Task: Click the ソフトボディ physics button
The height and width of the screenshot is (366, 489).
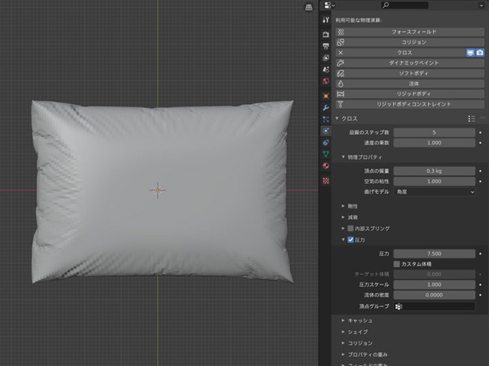Action: [x=409, y=73]
